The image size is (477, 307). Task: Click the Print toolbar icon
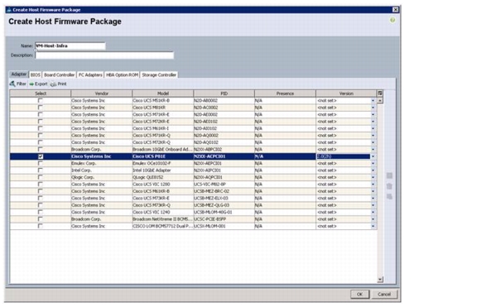coord(53,84)
